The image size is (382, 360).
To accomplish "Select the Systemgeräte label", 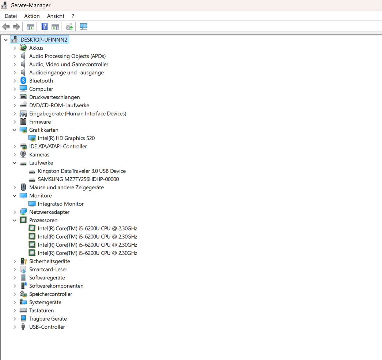I will click(45, 302).
